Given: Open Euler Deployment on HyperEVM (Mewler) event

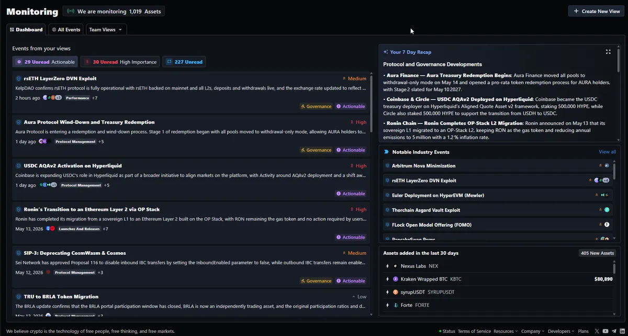Looking at the screenshot, I should pyautogui.click(x=438, y=195).
